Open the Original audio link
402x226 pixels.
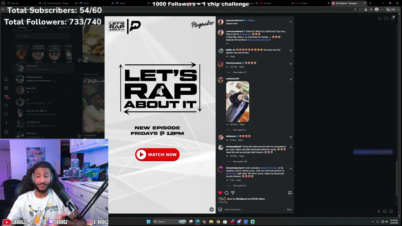coord(232,24)
